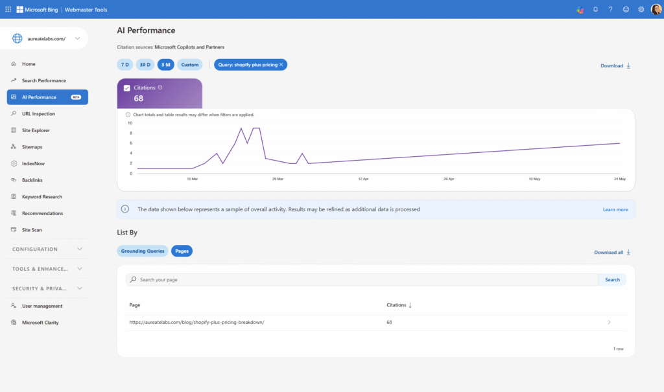This screenshot has width=664, height=392.
Task: Click the Backlinks chain icon
Action: (14, 180)
